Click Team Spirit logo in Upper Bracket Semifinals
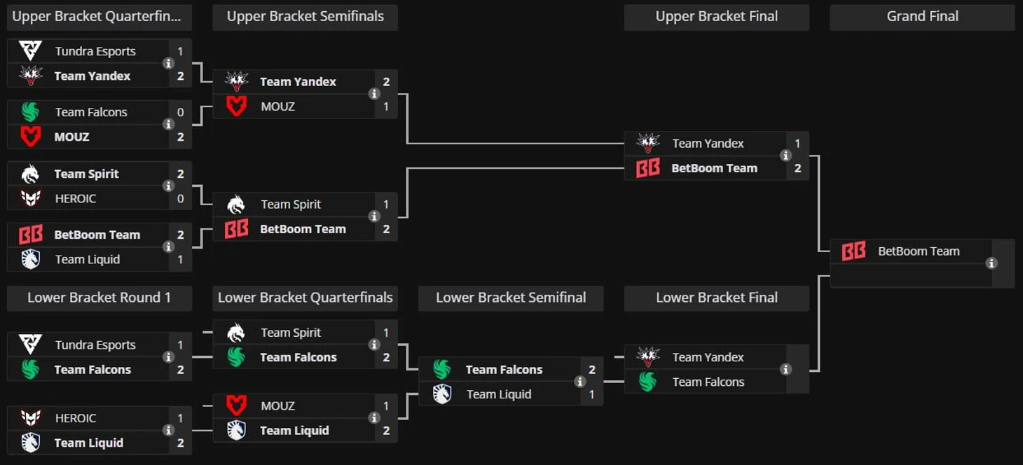 click(x=236, y=204)
